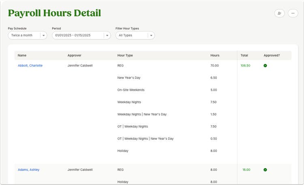Image resolution: width=304 pixels, height=185 pixels.
Task: Expand the Pay Schedule dropdown arrow
Action: 44,35
